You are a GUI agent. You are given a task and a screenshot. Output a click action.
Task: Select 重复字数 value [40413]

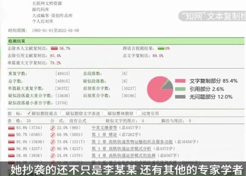(x=63, y=74)
